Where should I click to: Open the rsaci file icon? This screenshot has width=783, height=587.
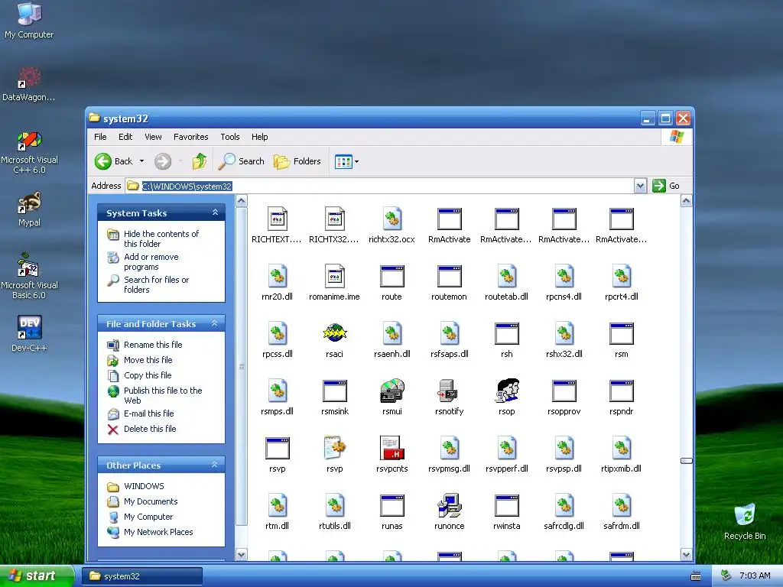tap(335, 333)
